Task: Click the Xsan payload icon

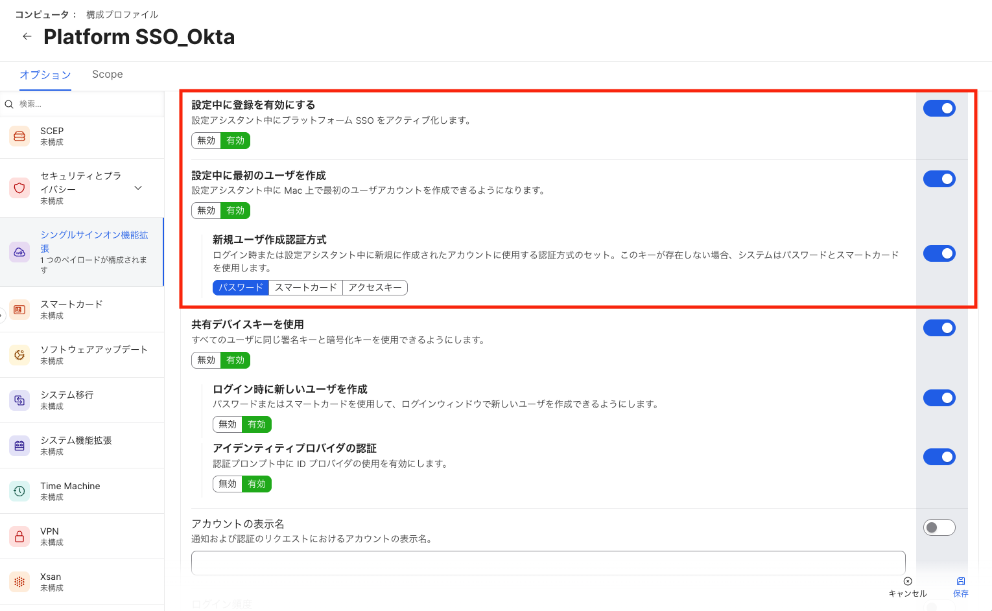Action: (x=19, y=582)
